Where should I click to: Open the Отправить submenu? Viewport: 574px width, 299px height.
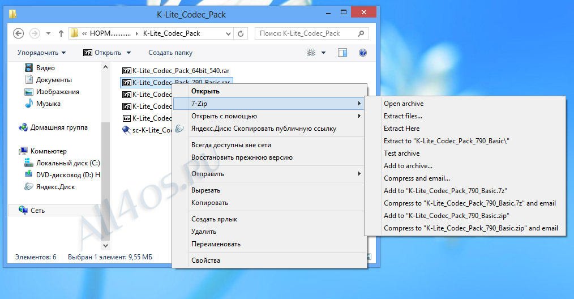click(269, 174)
